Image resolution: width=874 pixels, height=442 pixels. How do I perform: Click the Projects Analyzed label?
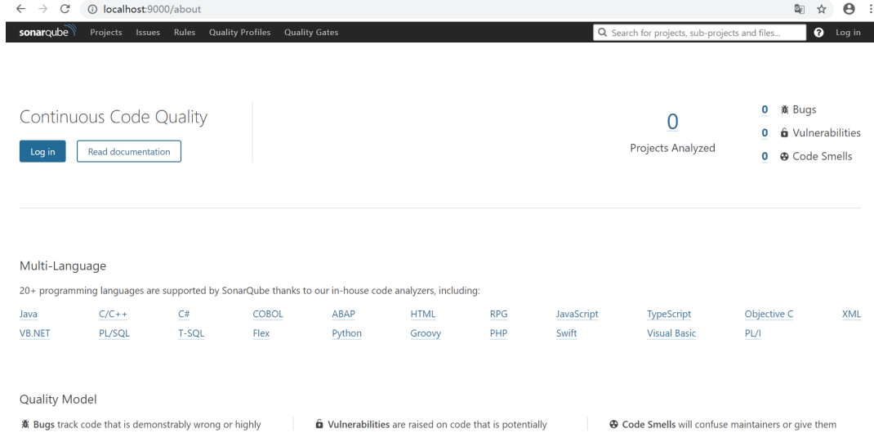tap(672, 148)
